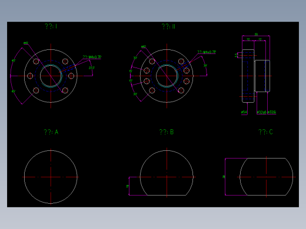This screenshot has width=306, height=229.
Task: Click the '28' overall length dimension
Action: (x=256, y=34)
